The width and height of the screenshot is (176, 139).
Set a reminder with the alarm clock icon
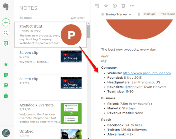[97, 5]
